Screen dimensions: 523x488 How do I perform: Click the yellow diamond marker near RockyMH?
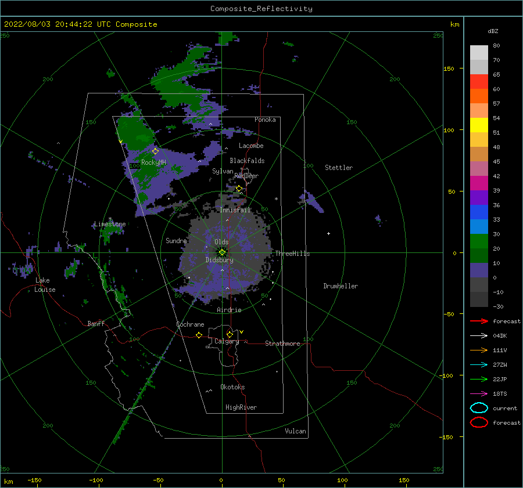[x=155, y=151]
